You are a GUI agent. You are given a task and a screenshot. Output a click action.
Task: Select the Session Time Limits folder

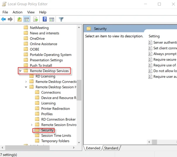(56, 136)
